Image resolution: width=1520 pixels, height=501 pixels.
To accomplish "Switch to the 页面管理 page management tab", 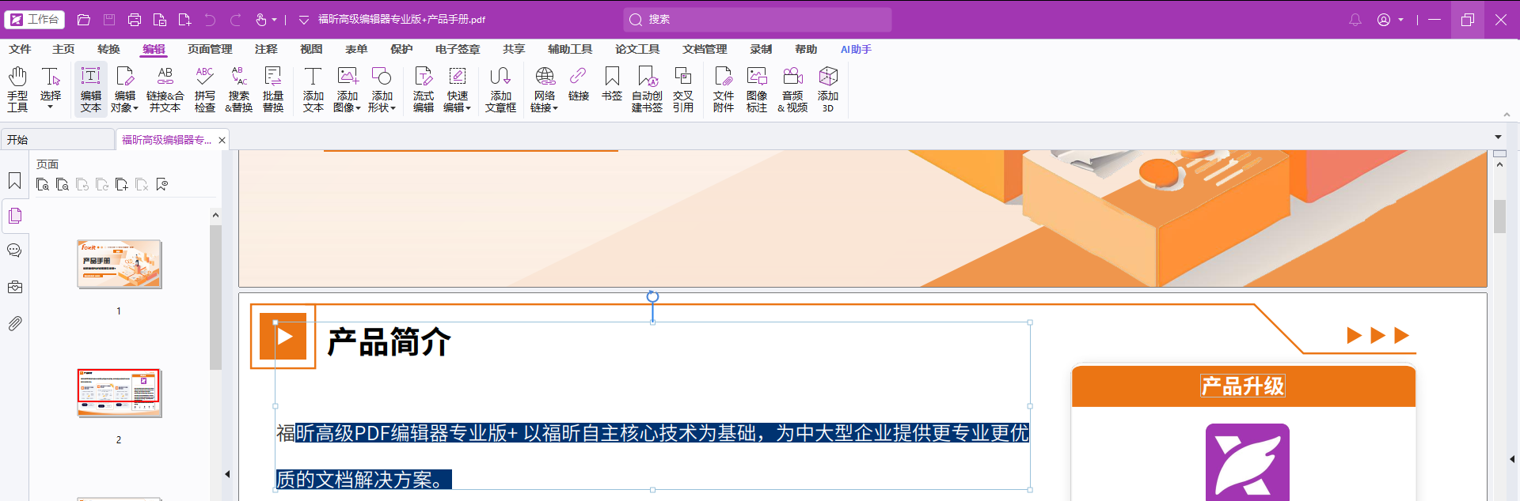I will point(210,49).
